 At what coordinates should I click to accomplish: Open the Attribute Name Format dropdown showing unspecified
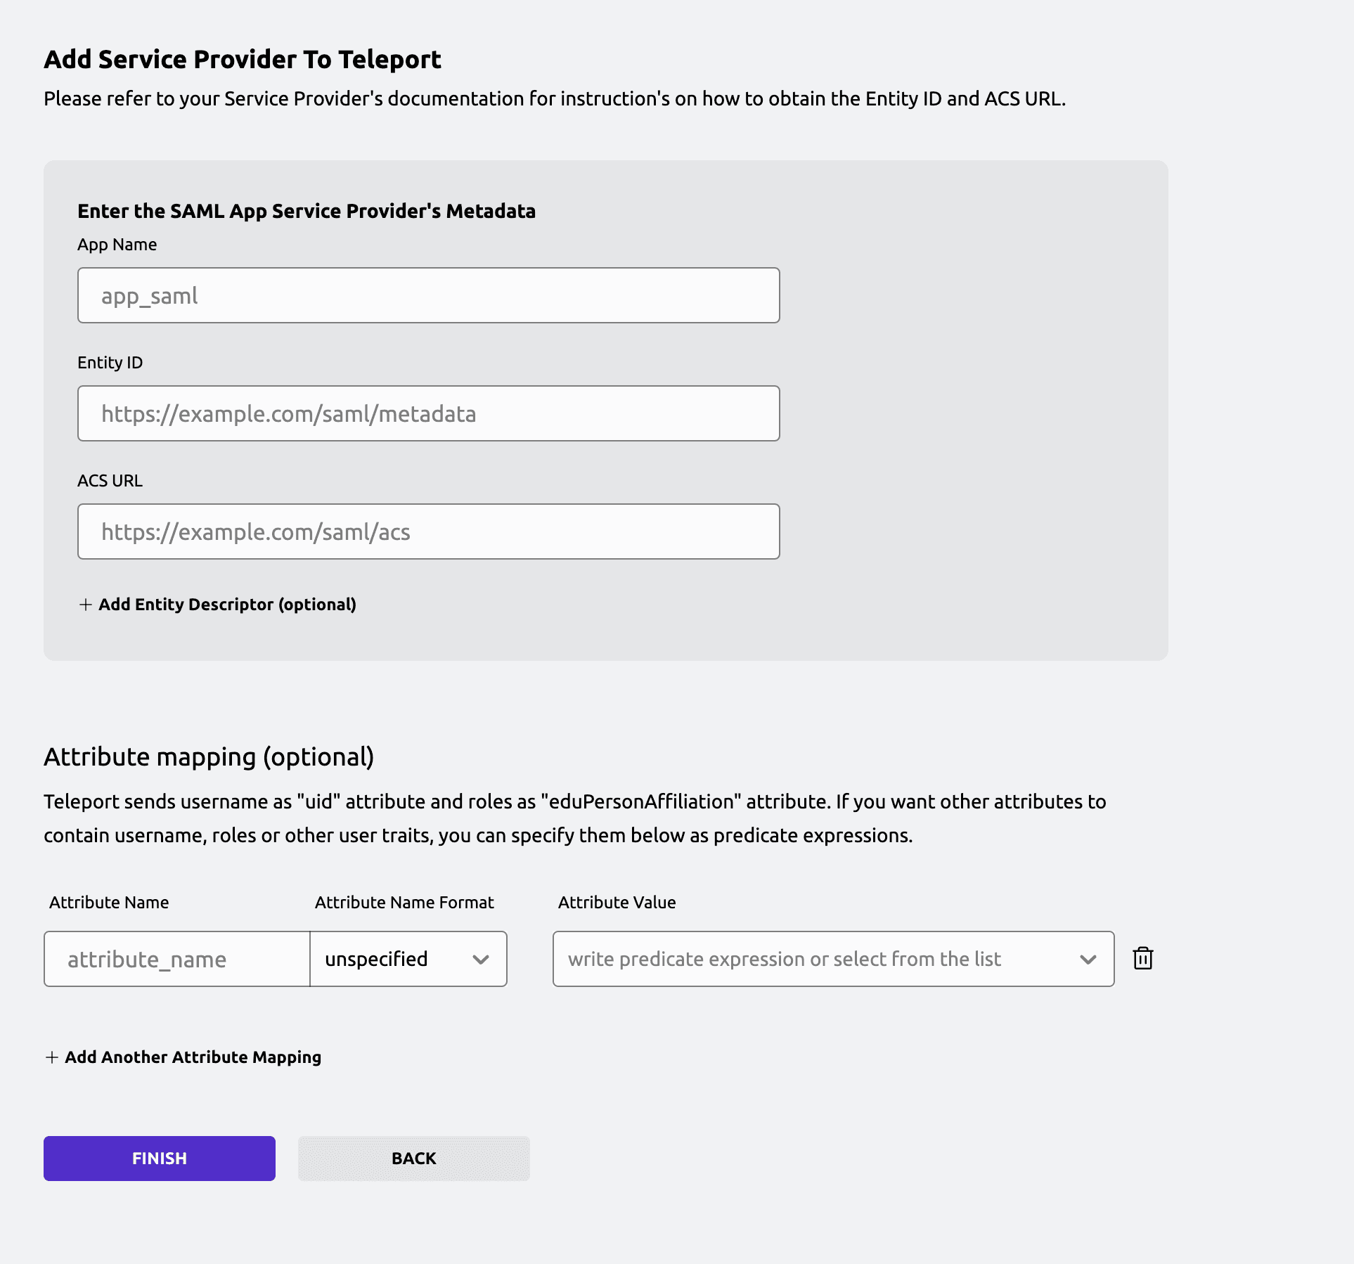coord(408,958)
